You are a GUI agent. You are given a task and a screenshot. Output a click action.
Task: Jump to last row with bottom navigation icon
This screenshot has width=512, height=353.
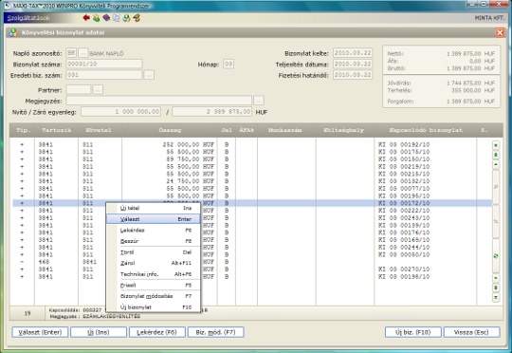pyautogui.click(x=496, y=297)
